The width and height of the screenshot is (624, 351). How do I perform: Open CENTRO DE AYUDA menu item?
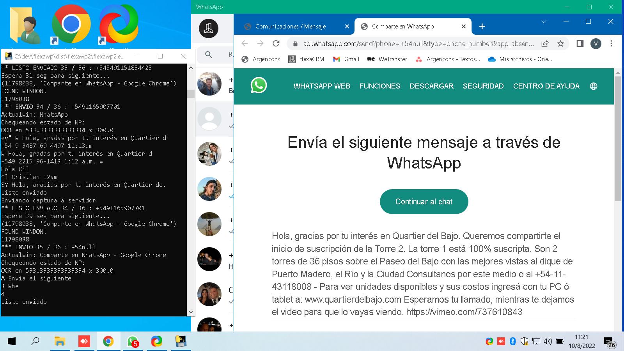(x=546, y=86)
